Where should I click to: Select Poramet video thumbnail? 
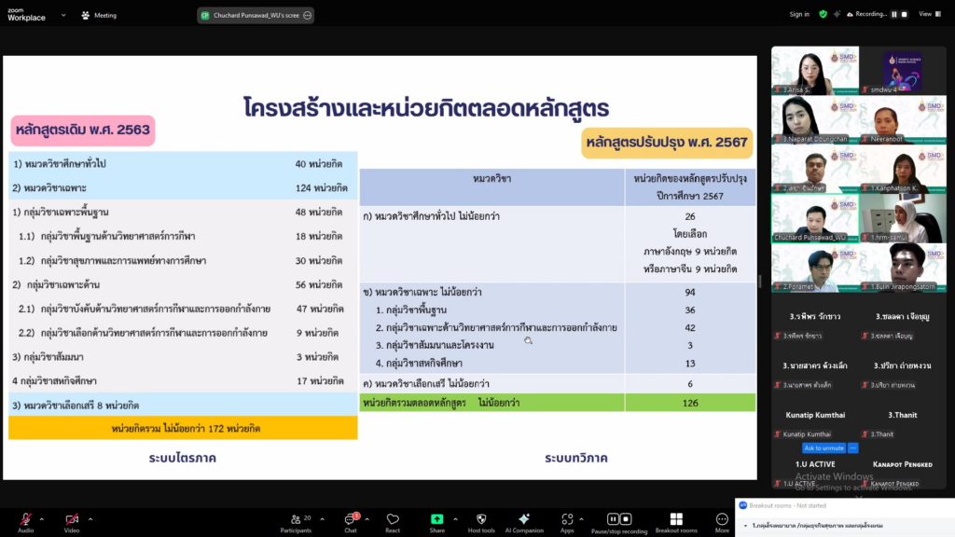pos(815,268)
